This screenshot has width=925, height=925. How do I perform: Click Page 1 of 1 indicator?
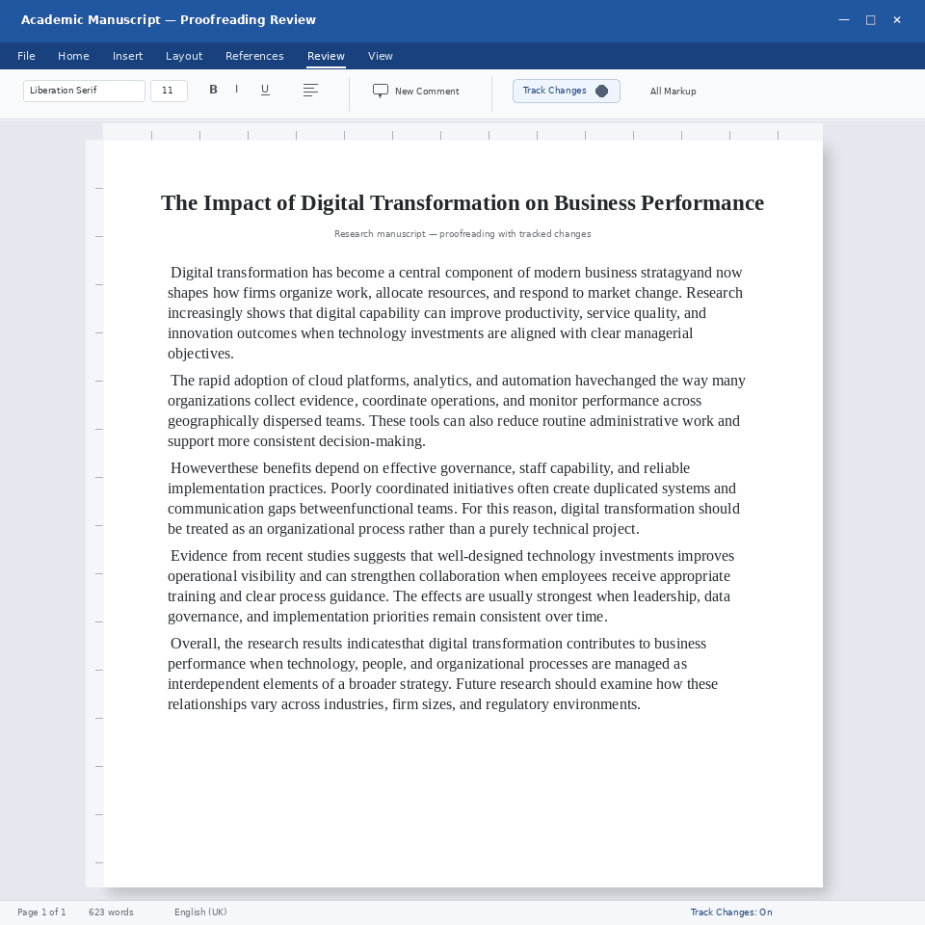point(41,912)
